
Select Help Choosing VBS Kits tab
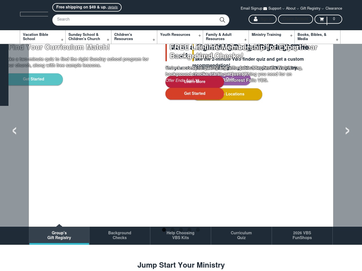pyautogui.click(x=180, y=235)
